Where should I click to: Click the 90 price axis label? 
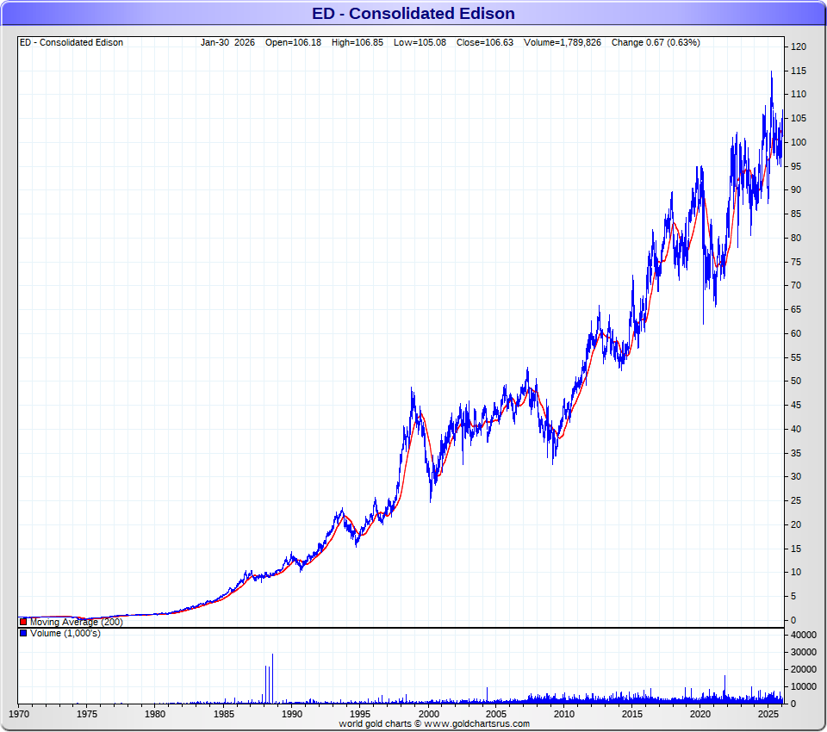pyautogui.click(x=796, y=189)
